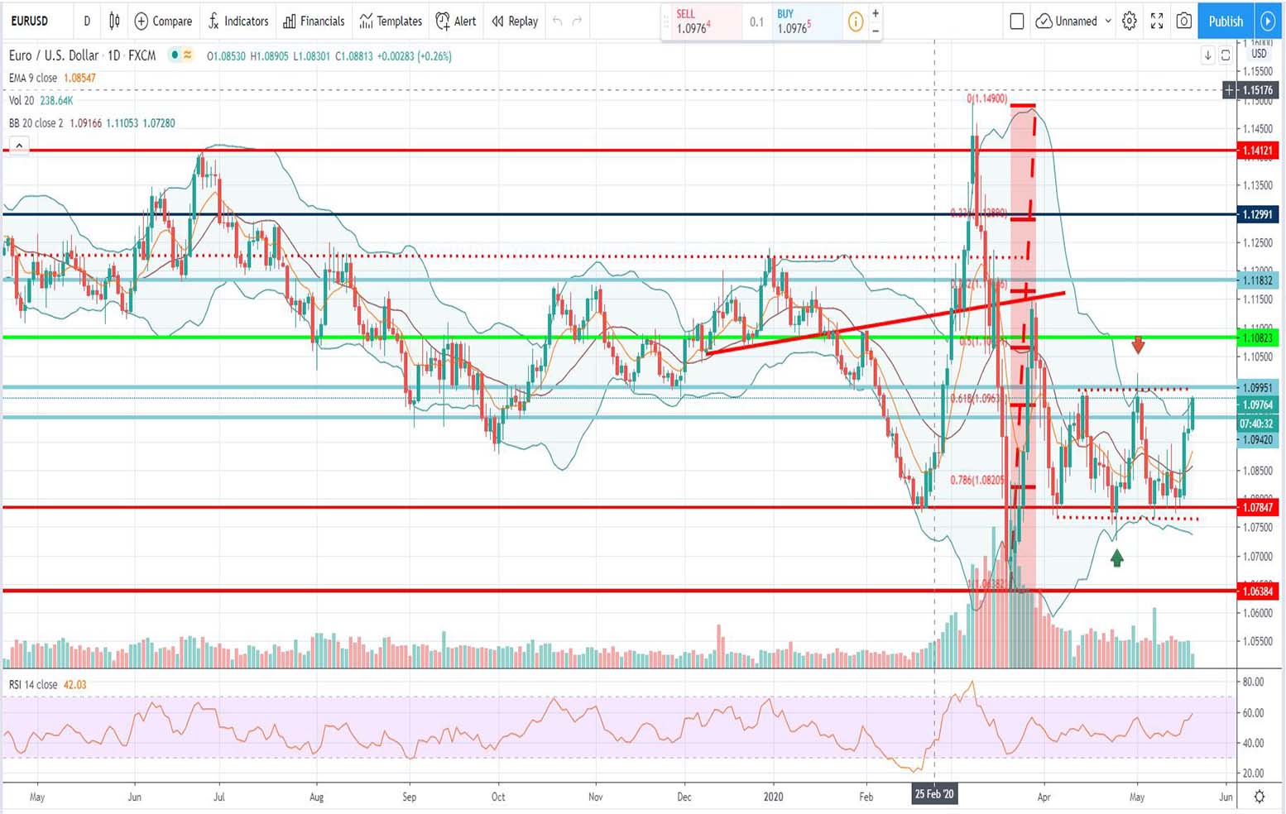Open indicator Templates
This screenshot has height=814, width=1286.
(x=391, y=21)
